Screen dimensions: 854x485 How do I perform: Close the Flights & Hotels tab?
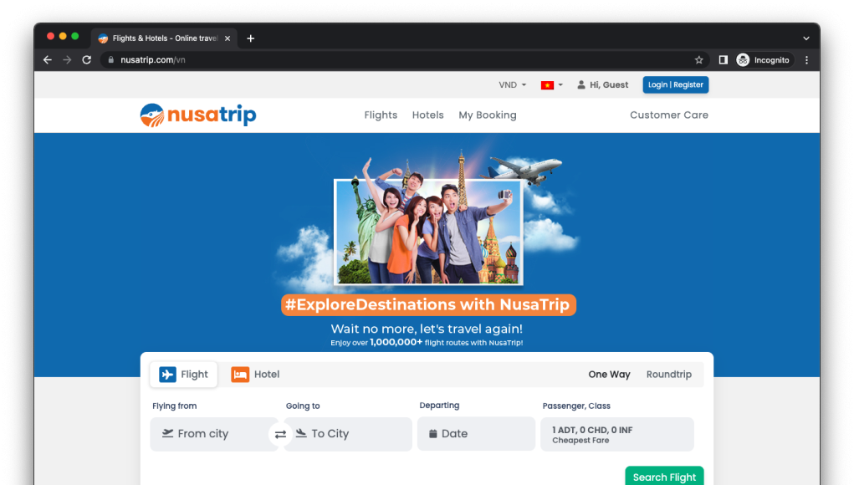(228, 38)
